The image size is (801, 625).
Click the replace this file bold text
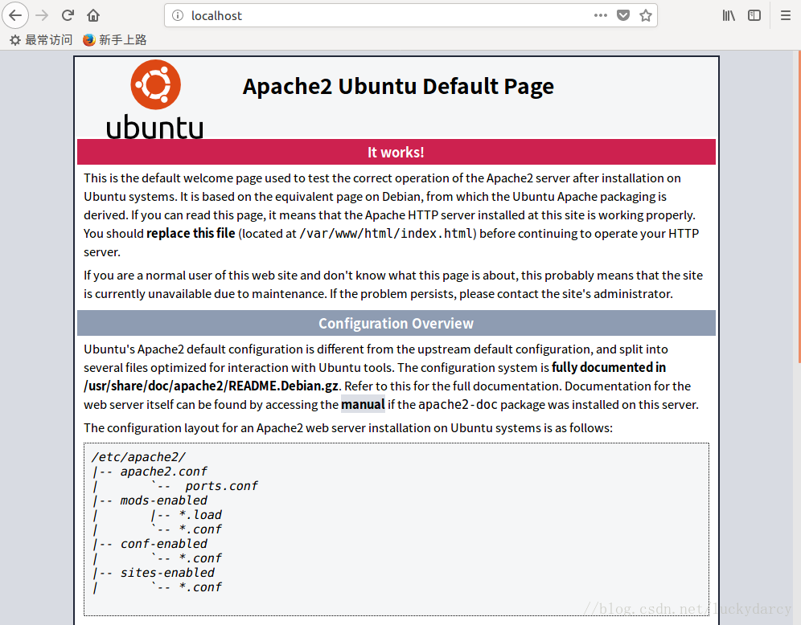[191, 233]
